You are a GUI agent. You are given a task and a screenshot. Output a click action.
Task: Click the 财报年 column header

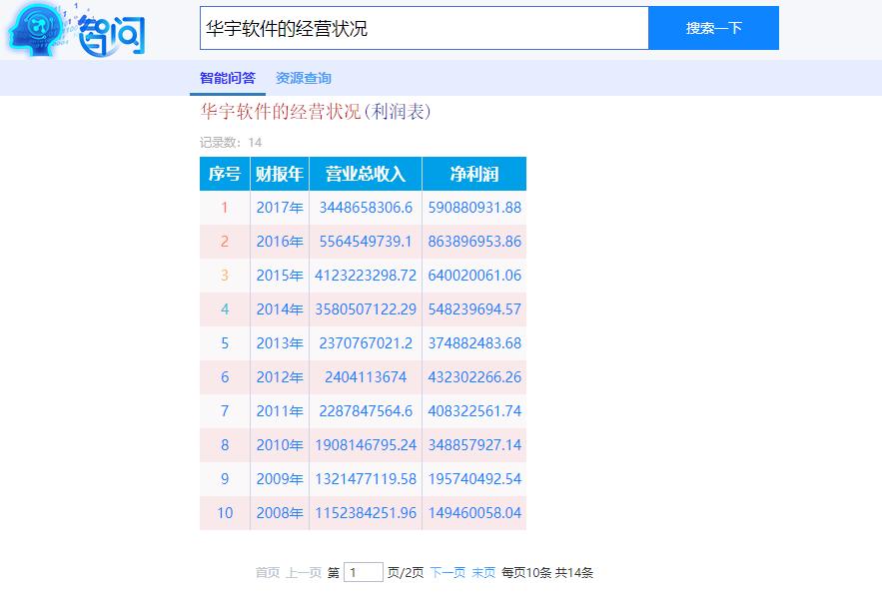280,173
